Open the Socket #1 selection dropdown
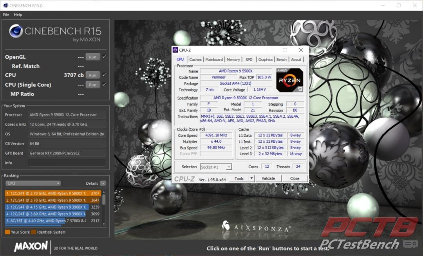 click(216, 167)
